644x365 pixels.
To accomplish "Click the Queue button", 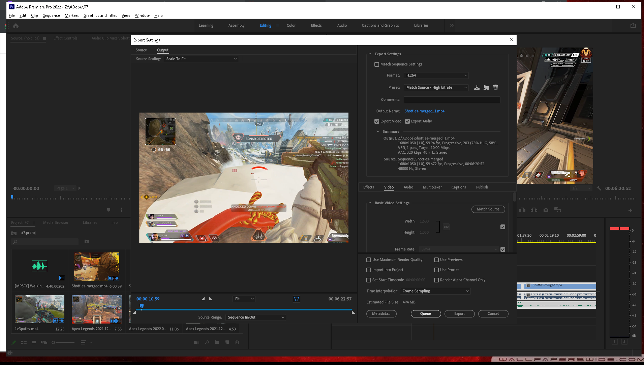I will pyautogui.click(x=426, y=314).
